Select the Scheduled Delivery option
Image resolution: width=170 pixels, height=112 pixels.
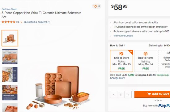164,61
